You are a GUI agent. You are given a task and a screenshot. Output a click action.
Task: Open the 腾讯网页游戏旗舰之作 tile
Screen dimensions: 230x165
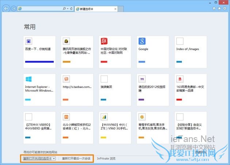click(77, 52)
